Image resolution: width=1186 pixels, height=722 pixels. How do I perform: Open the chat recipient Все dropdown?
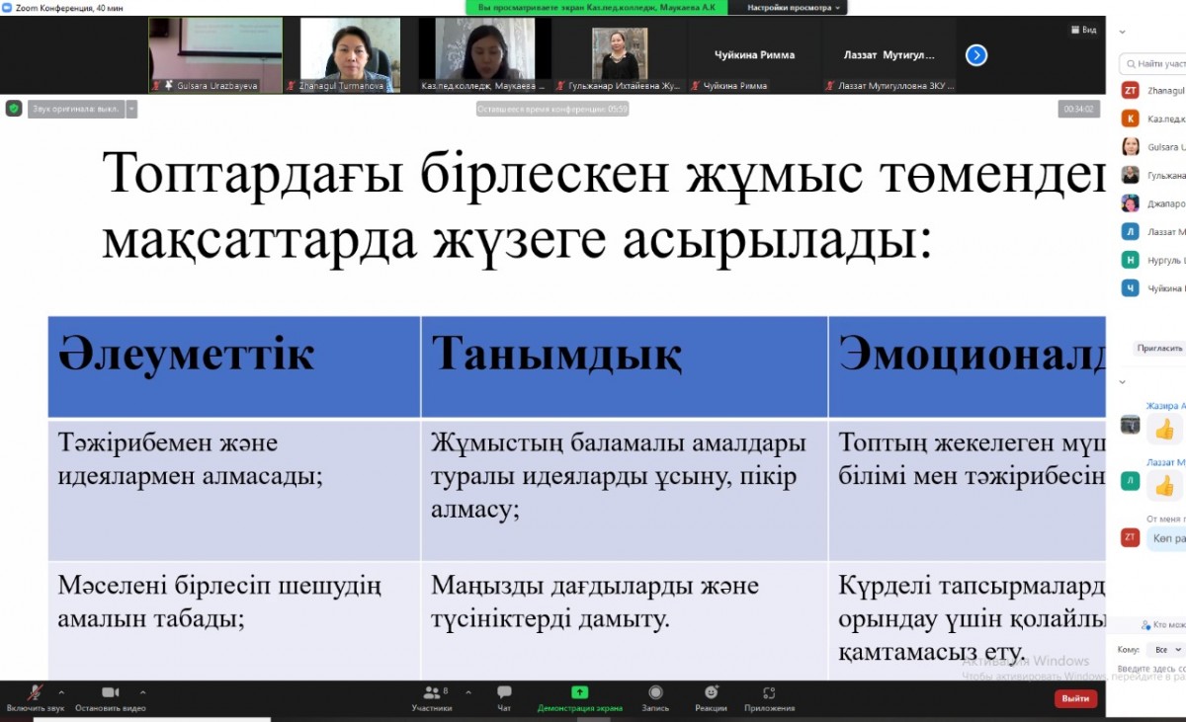(1163, 650)
